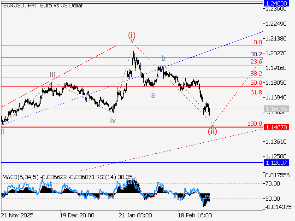
Task: Click the 0.0 Fibonacci level label
Action: coord(258,42)
